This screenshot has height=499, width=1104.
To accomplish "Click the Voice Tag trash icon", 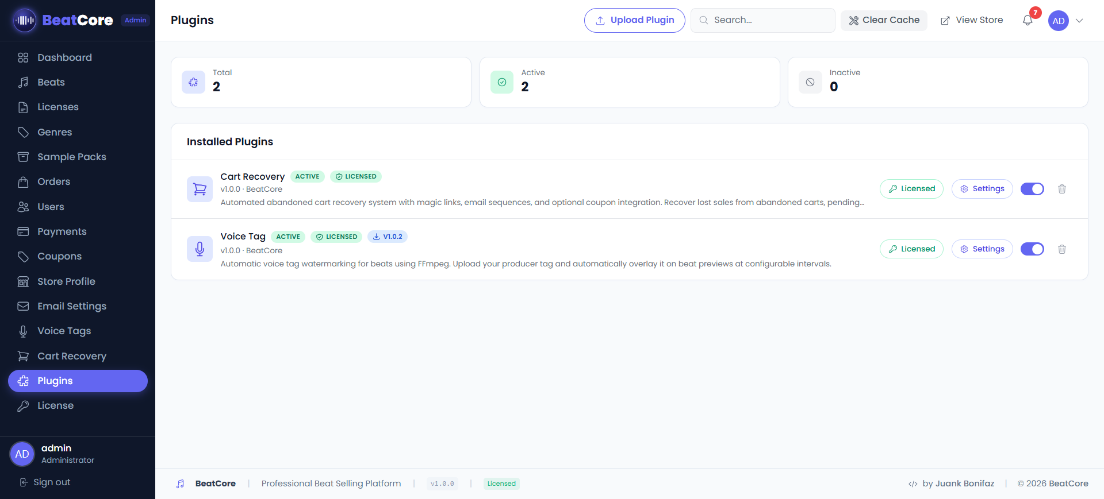I will (1062, 249).
